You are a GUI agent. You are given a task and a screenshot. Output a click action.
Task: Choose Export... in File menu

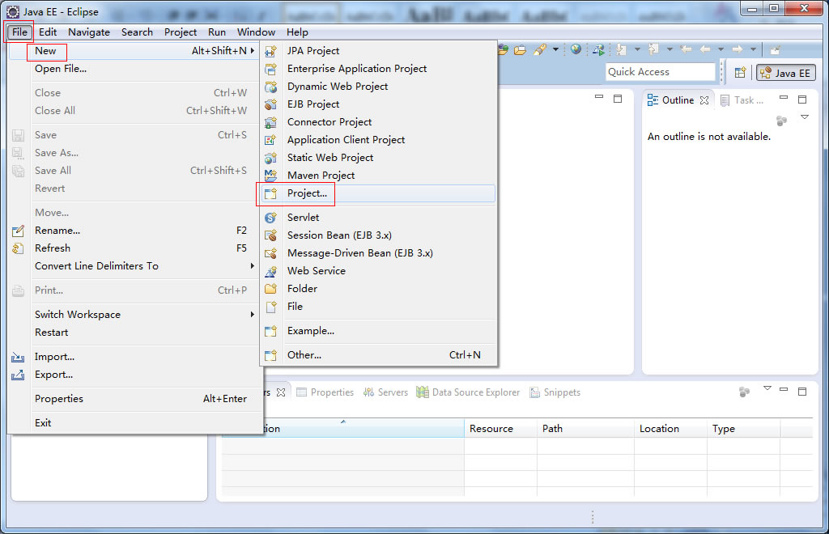[x=135, y=375]
